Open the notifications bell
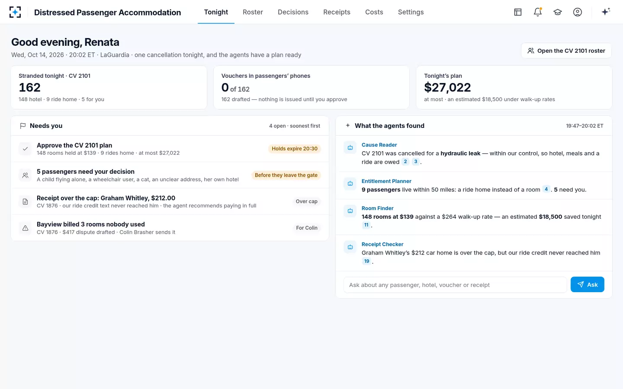 (x=538, y=12)
